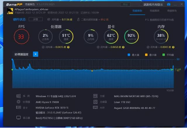Click the green 平均值 legend swatch
Image resolution: width=187 pixels, height=128 pixels.
164,55
